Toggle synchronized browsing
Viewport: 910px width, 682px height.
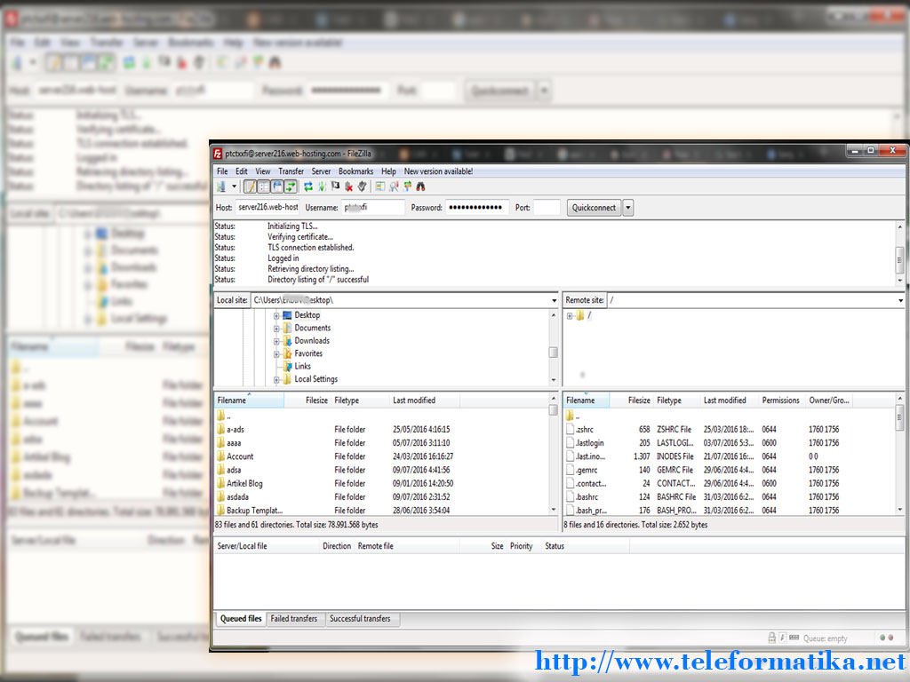click(x=407, y=186)
